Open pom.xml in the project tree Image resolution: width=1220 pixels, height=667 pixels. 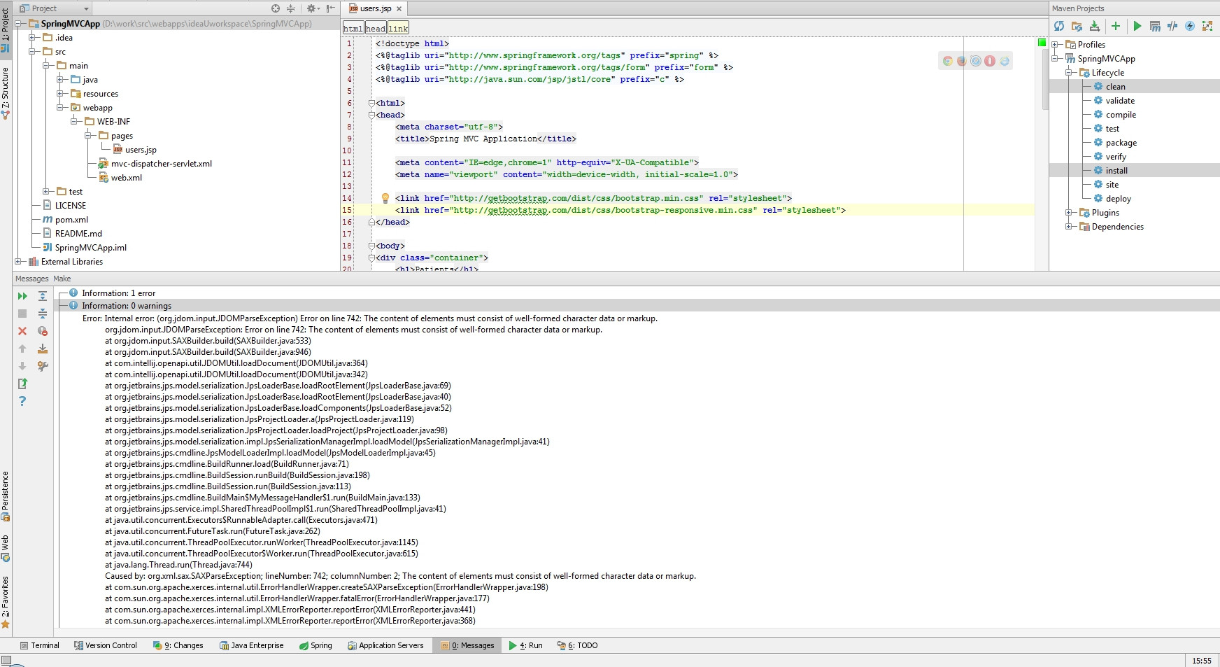[x=71, y=220]
